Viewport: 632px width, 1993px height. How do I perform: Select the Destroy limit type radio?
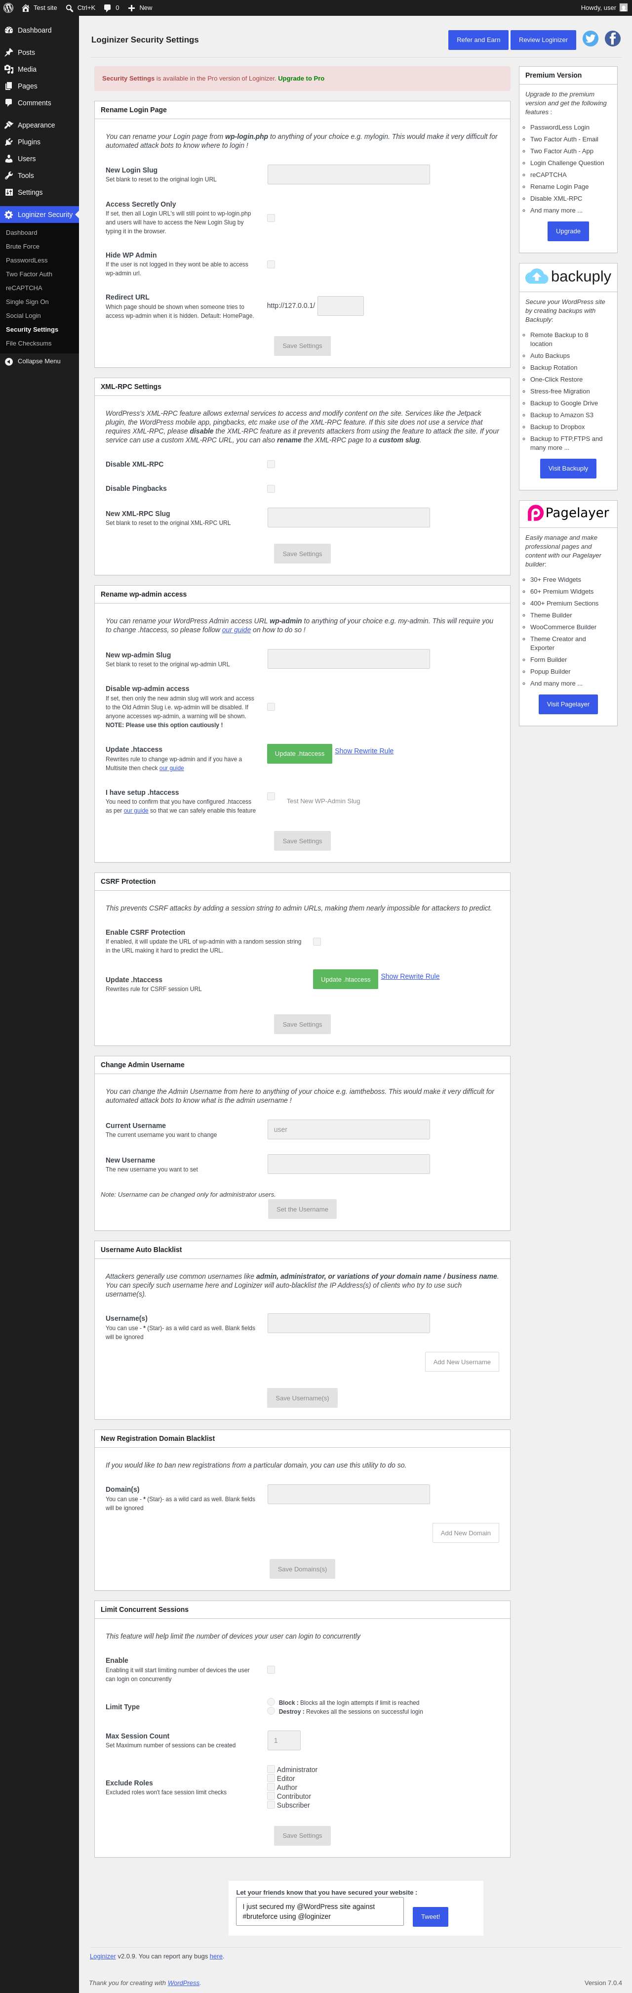[x=271, y=1711]
